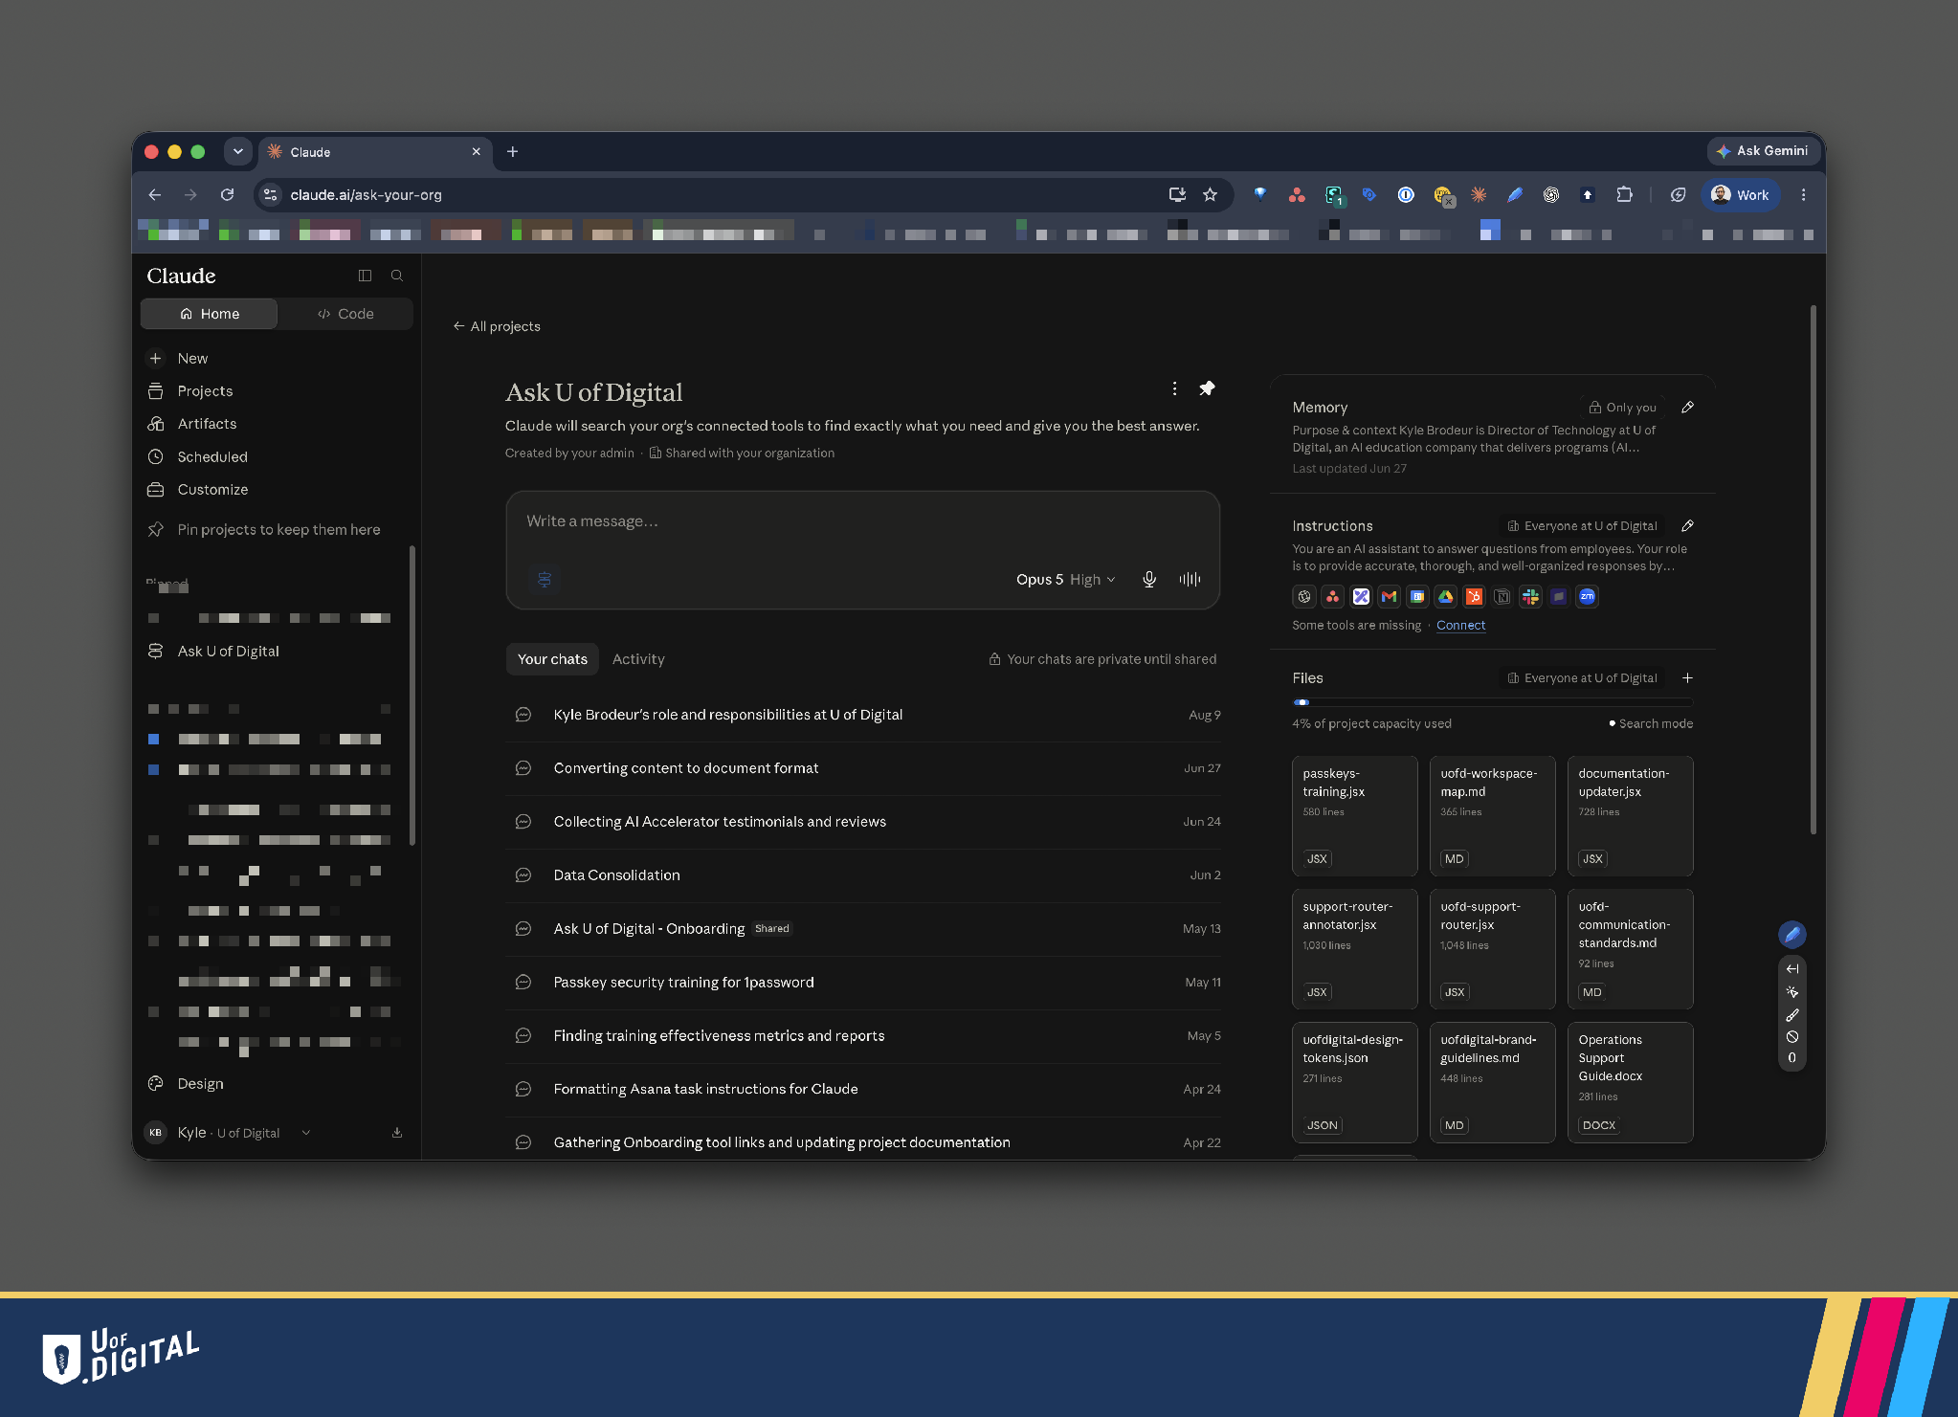
Task: Change Instructions sharing Everyone at U of Digital
Action: [x=1582, y=525]
